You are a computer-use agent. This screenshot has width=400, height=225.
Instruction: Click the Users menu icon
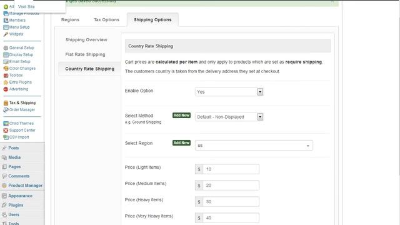pyautogui.click(x=4, y=215)
